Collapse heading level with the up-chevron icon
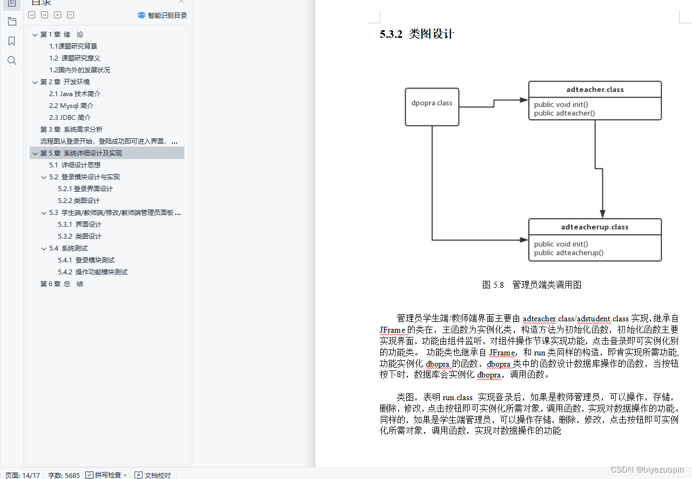The image size is (692, 479). [44, 15]
